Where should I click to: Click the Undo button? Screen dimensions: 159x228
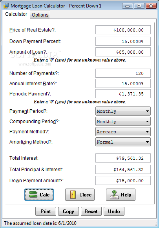click(114, 211)
